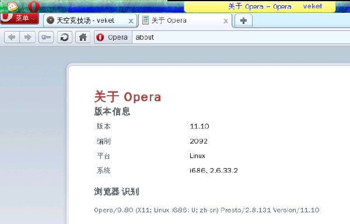This screenshot has width=350, height=224.
Task: Switch to the 天空竞技场 - veket tab
Action: [x=90, y=21]
